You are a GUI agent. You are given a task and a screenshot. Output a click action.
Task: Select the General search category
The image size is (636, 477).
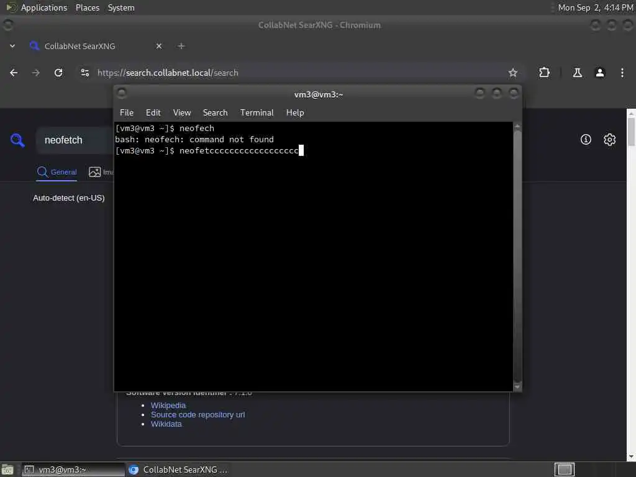pyautogui.click(x=57, y=172)
